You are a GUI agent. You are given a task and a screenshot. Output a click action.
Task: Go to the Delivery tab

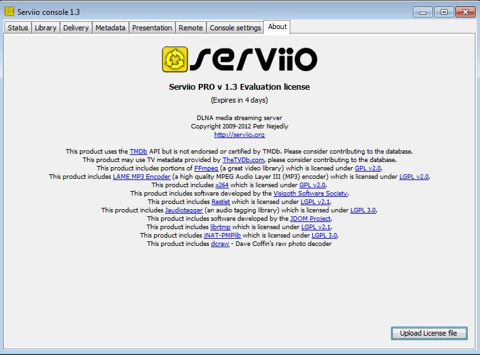tap(75, 28)
